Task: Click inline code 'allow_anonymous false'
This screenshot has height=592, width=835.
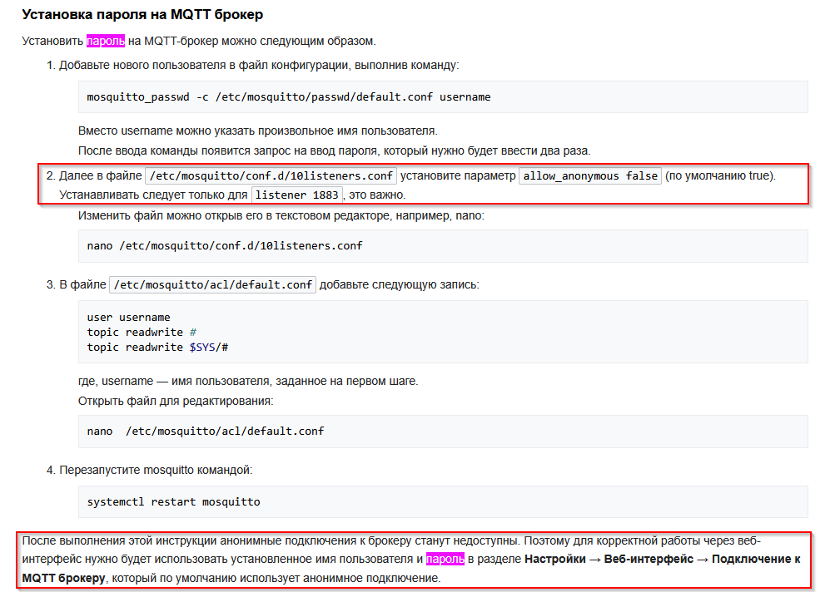Action: pyautogui.click(x=590, y=176)
